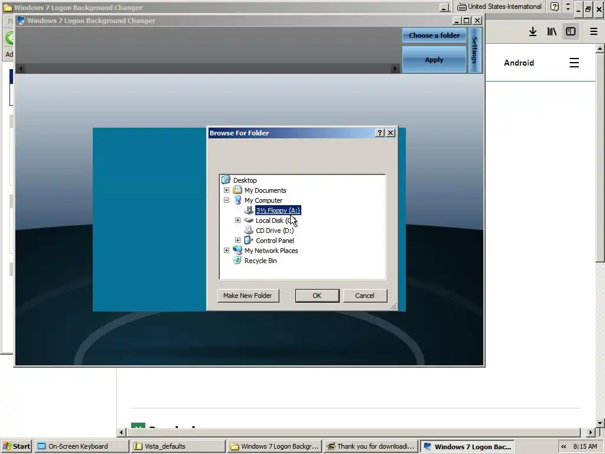Screen dimensions: 605x454
Task: Select the Android navigation item
Action: pos(519,63)
